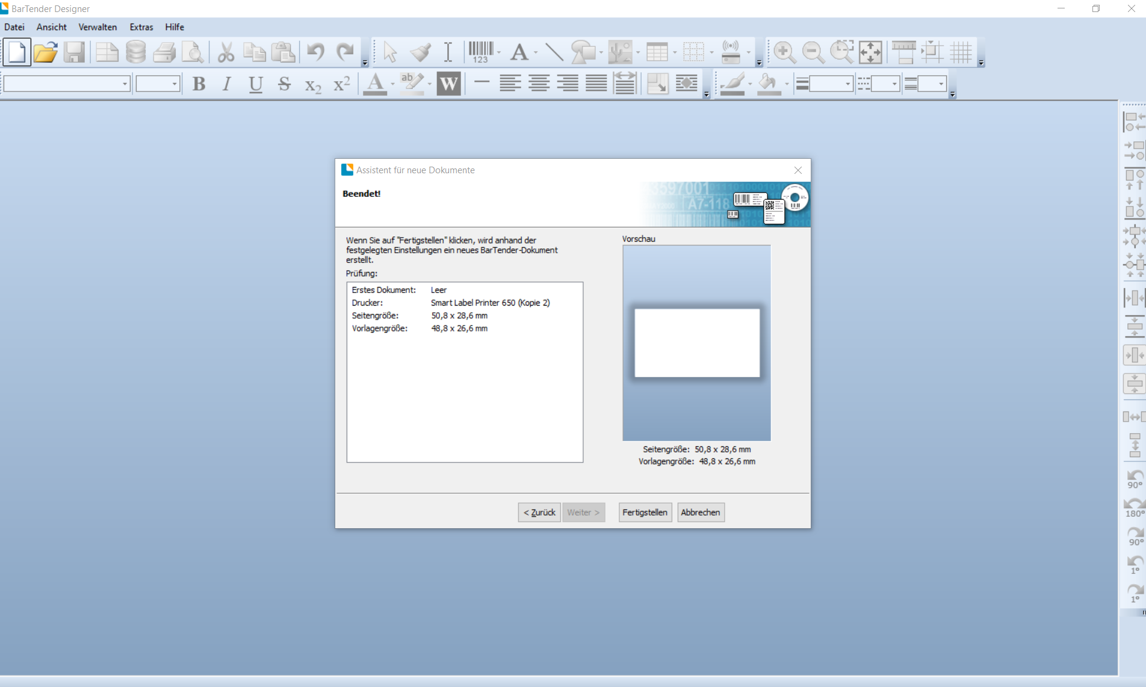The image size is (1146, 687).
Task: Open the Datei menu
Action: coord(14,27)
